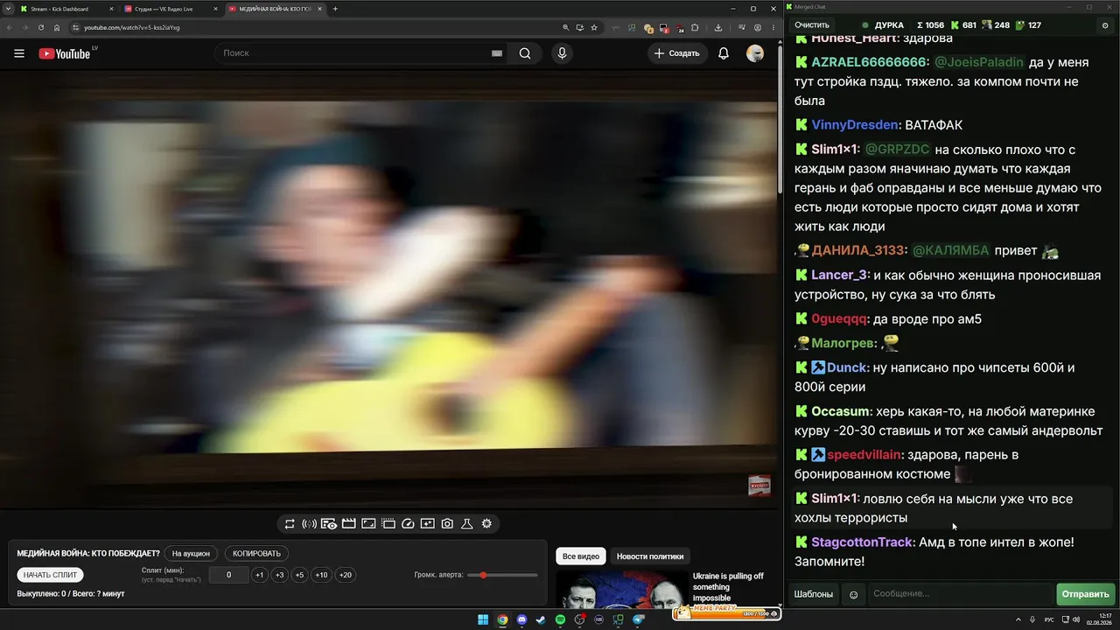Open the YouTube guide hamburger menu
Image resolution: width=1120 pixels, height=630 pixels.
tap(19, 53)
